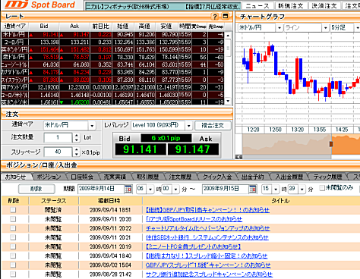Image resolution: width=360 pixels, height=279 pixels.
Task: Open the calendar icon beside 2009年9月15日
Action: point(252,189)
